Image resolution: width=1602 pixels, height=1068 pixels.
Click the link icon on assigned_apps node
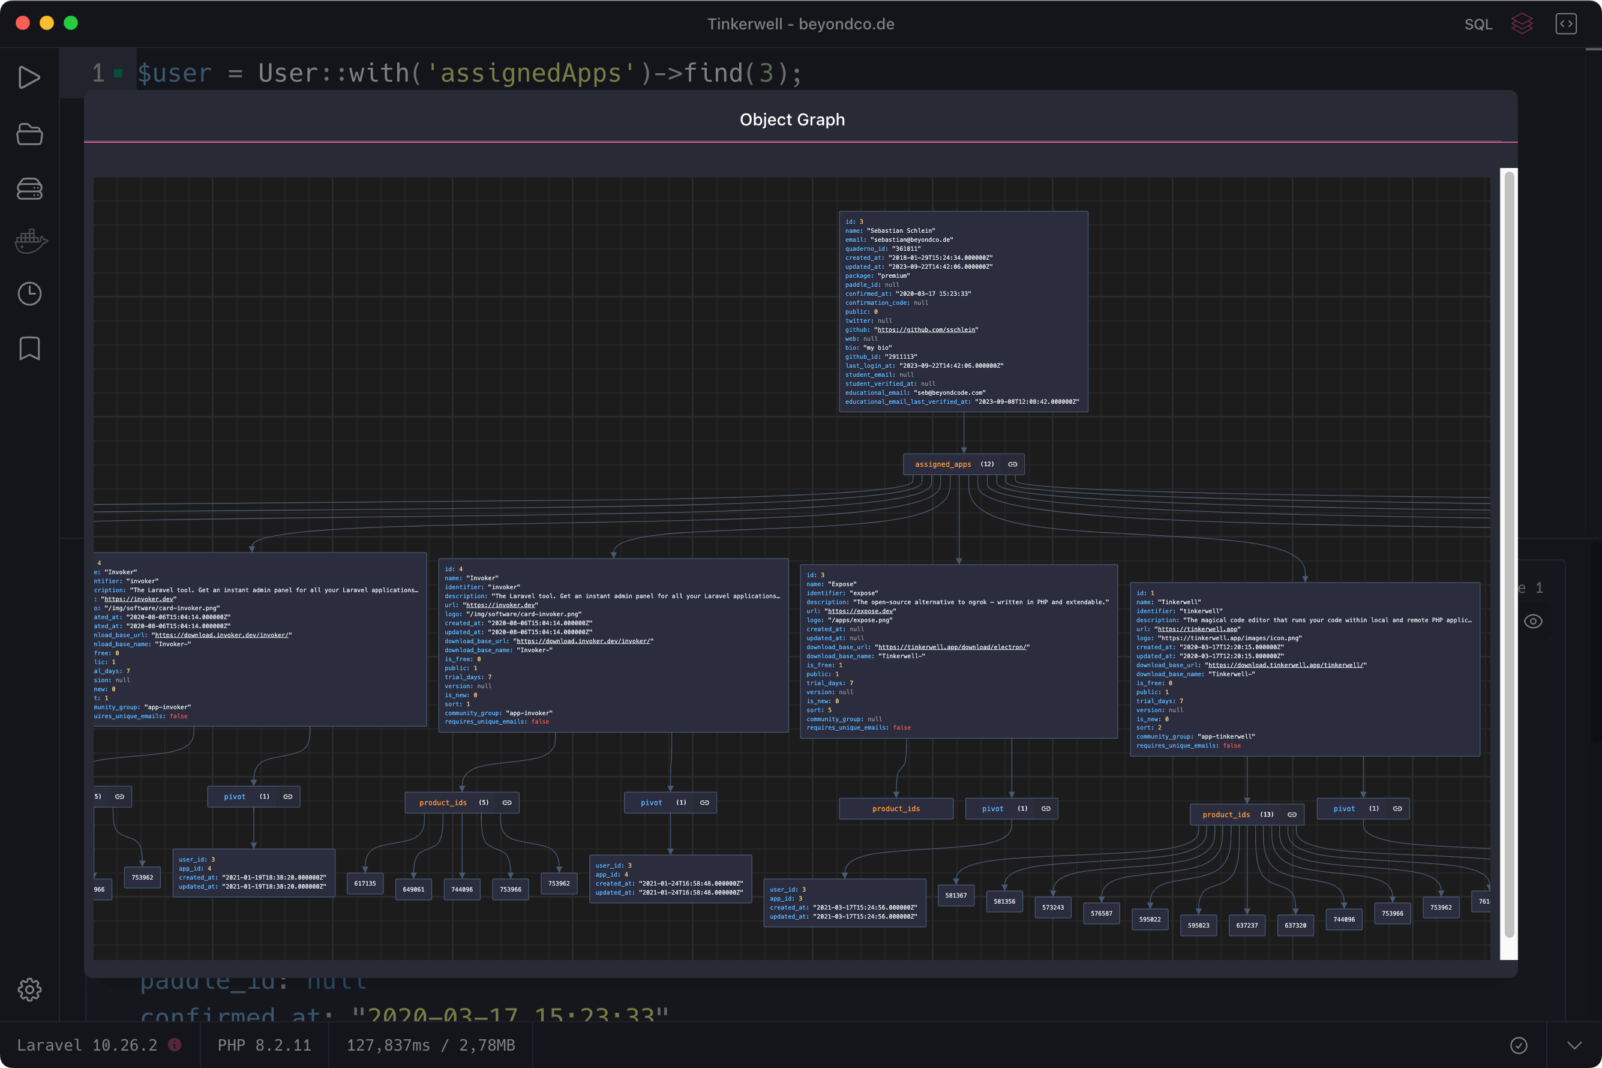(x=1013, y=464)
